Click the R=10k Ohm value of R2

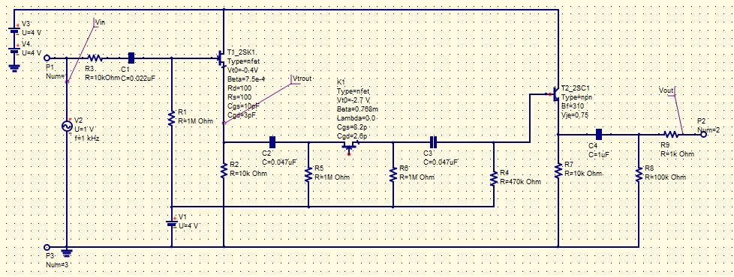click(248, 173)
